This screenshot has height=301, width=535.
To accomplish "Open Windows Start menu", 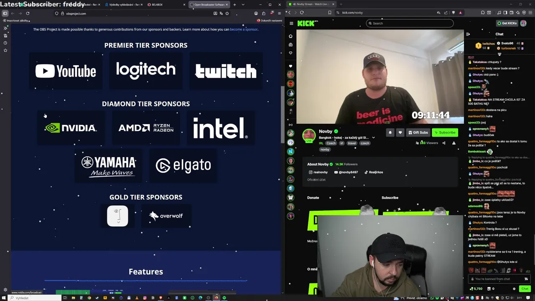I will (4, 298).
